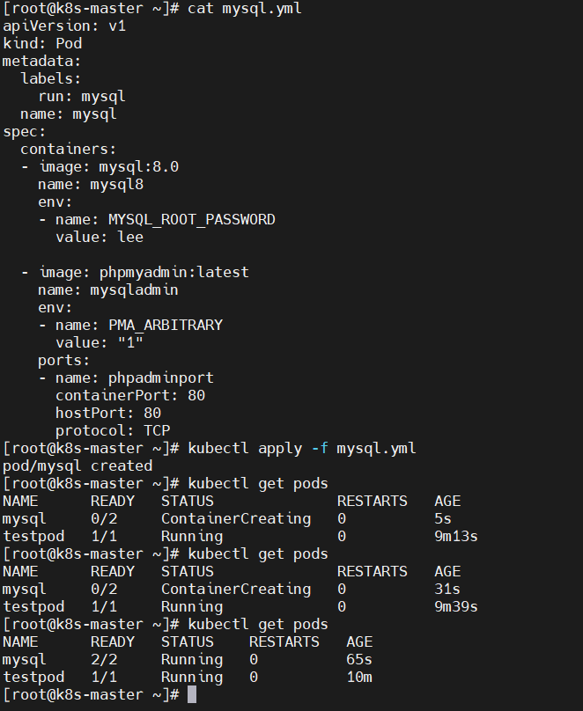583x711 pixels.
Task: Click the 'hostPort: 80' line
Action: coord(108,413)
